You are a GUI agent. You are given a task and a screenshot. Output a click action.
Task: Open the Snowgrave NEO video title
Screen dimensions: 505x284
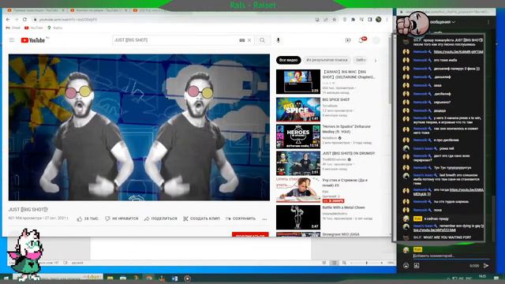[x=341, y=234]
